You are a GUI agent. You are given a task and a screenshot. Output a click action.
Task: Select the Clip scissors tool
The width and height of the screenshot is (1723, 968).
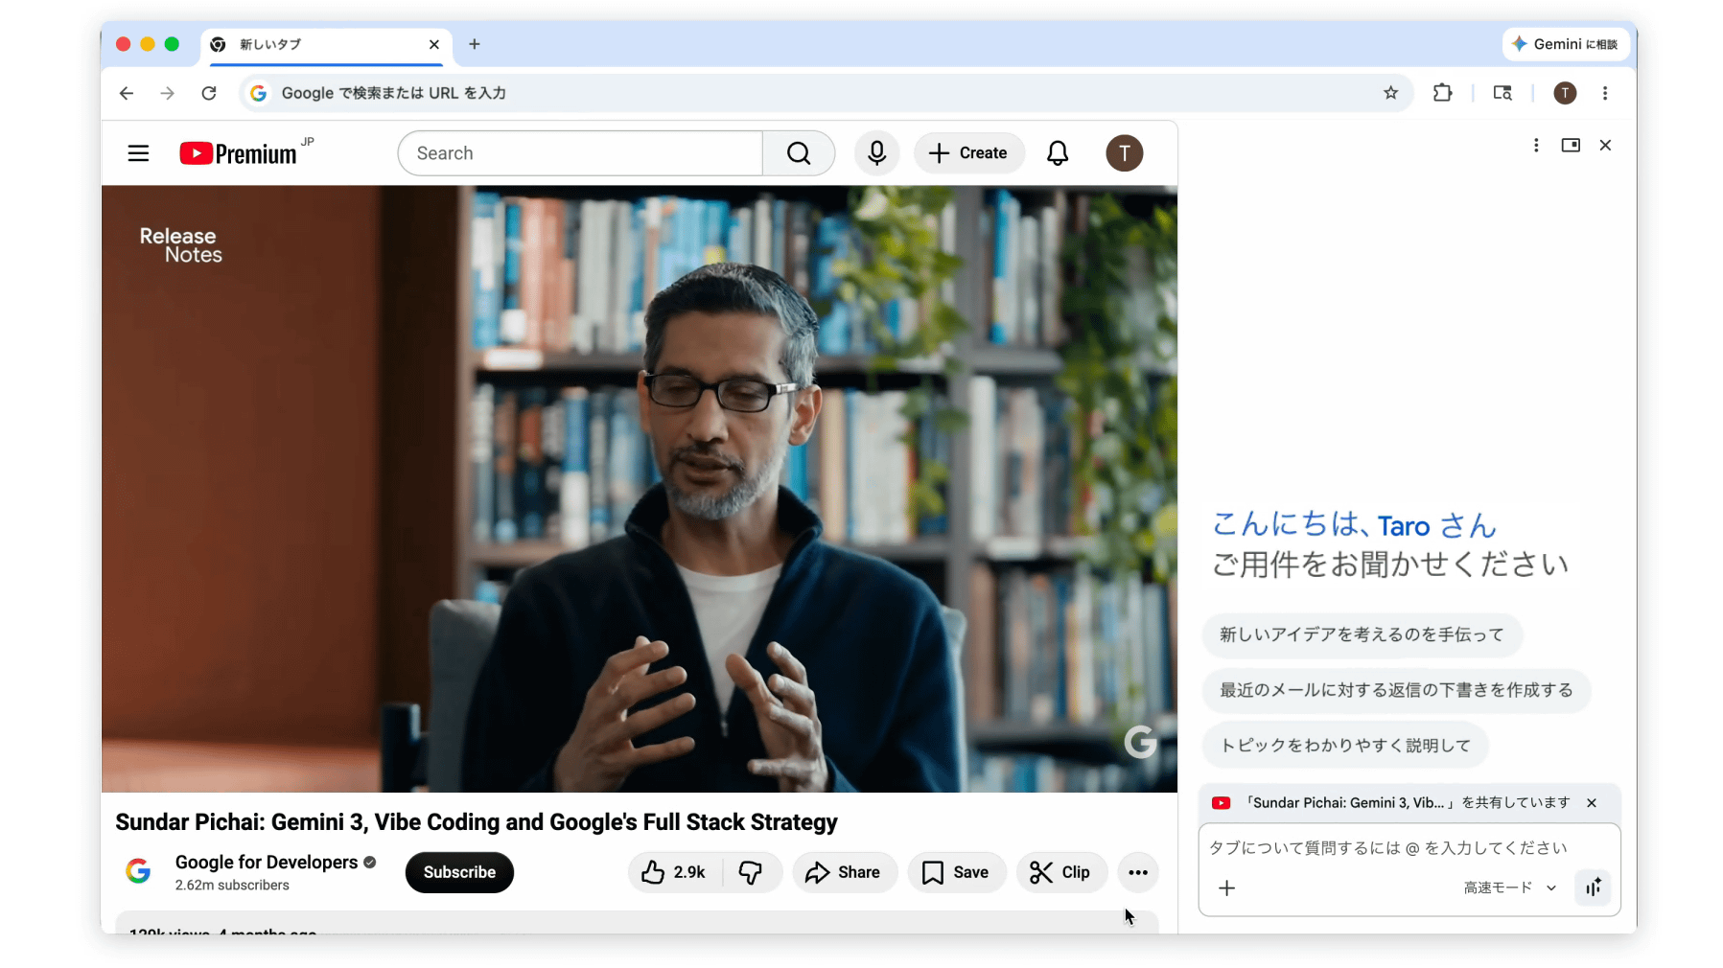coord(1061,872)
